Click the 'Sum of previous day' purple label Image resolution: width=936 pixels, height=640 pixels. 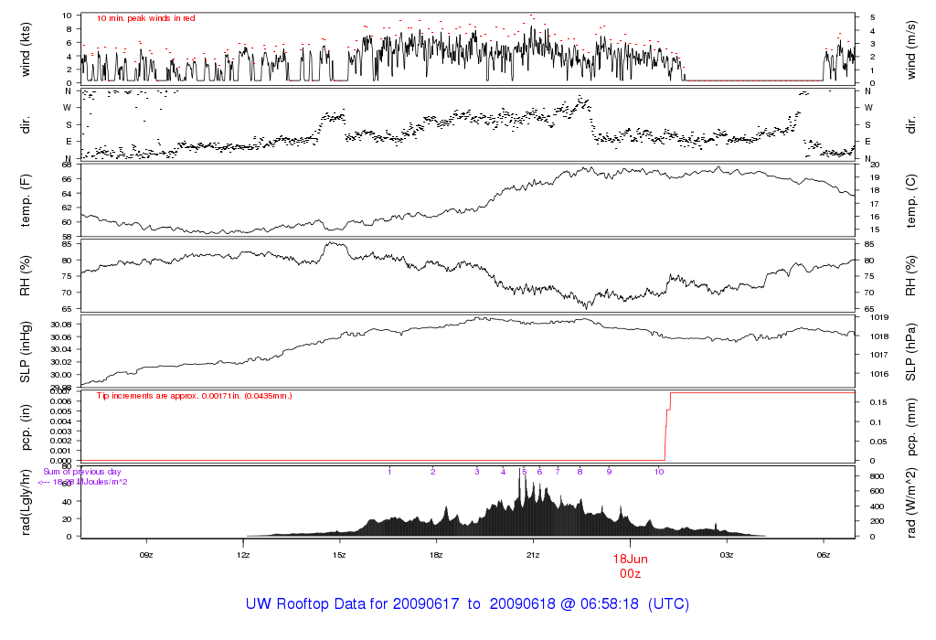click(x=81, y=472)
